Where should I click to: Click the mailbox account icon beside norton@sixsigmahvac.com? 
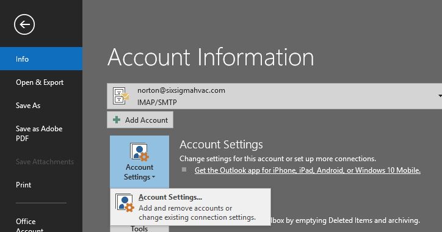click(121, 96)
